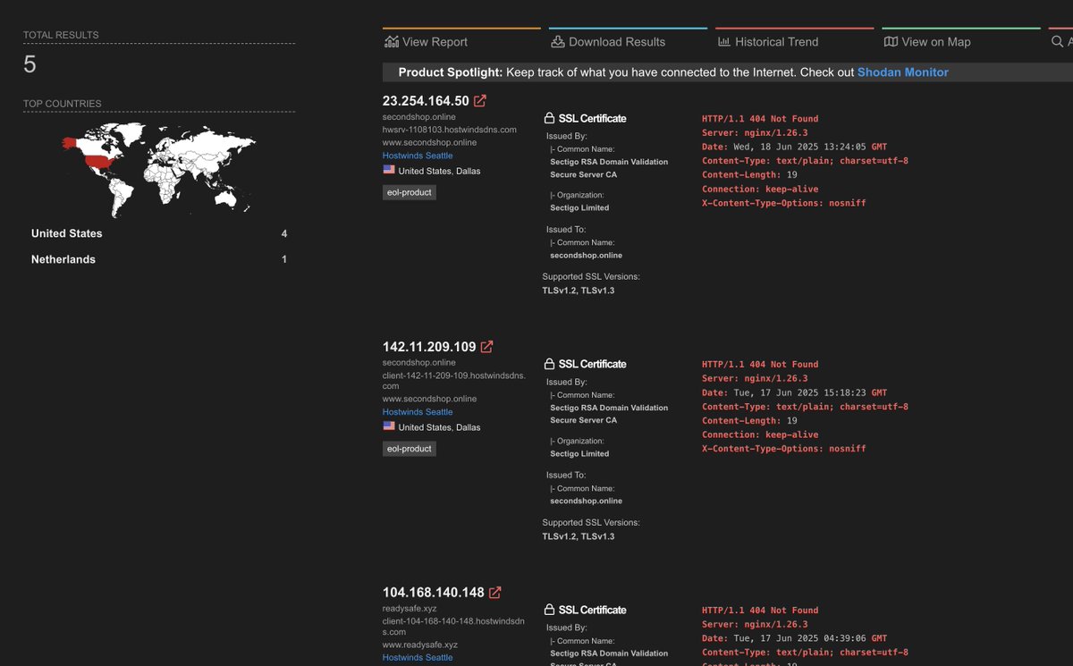Click the TOP COUNTRIES heading
This screenshot has width=1073, height=666.
[63, 104]
